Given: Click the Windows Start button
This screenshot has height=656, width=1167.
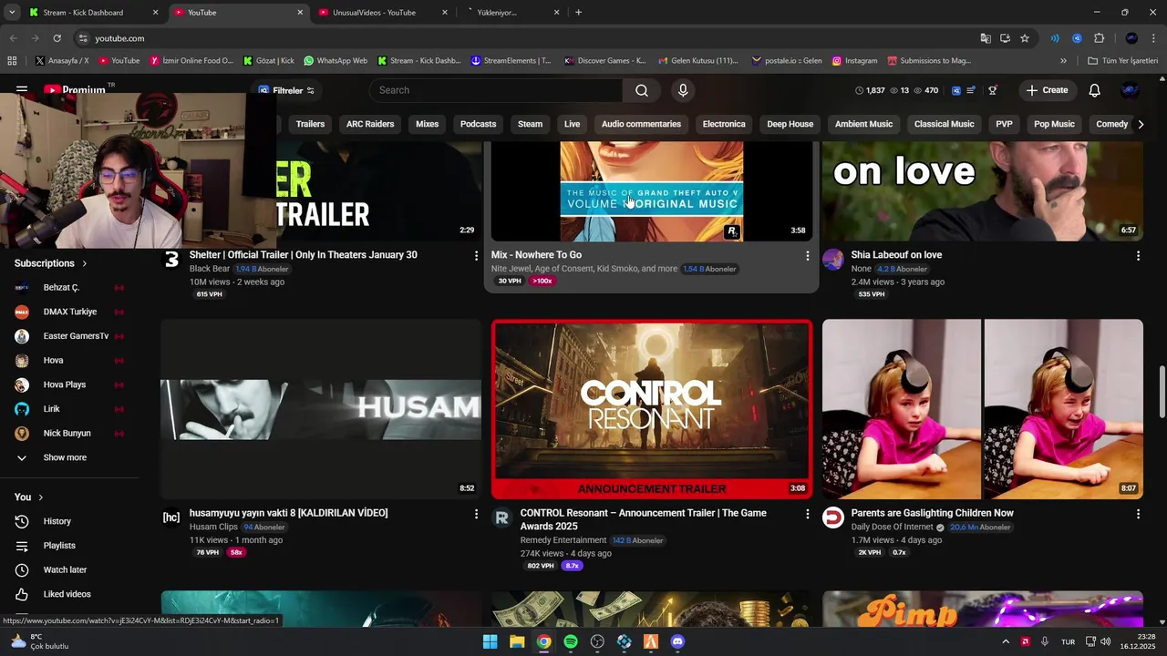Looking at the screenshot, I should [491, 641].
